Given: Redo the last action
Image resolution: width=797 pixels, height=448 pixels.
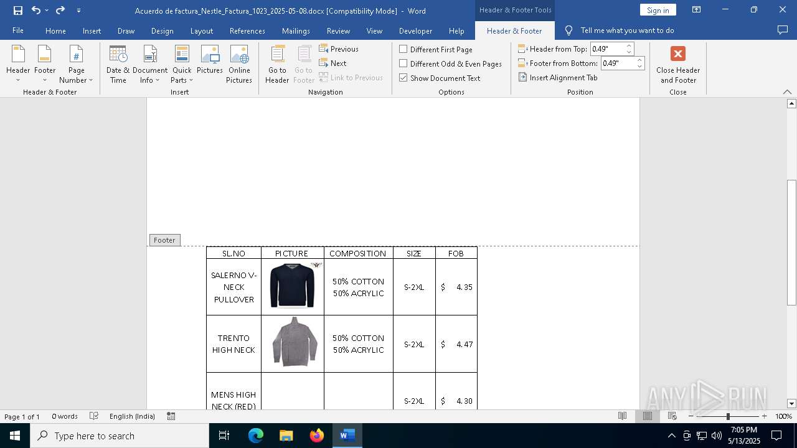Looking at the screenshot, I should tap(60, 10).
